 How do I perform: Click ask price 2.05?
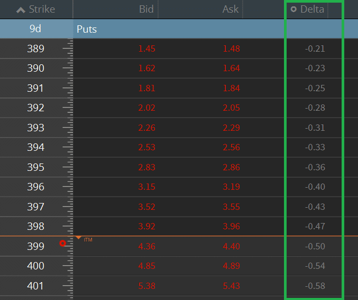(x=231, y=108)
